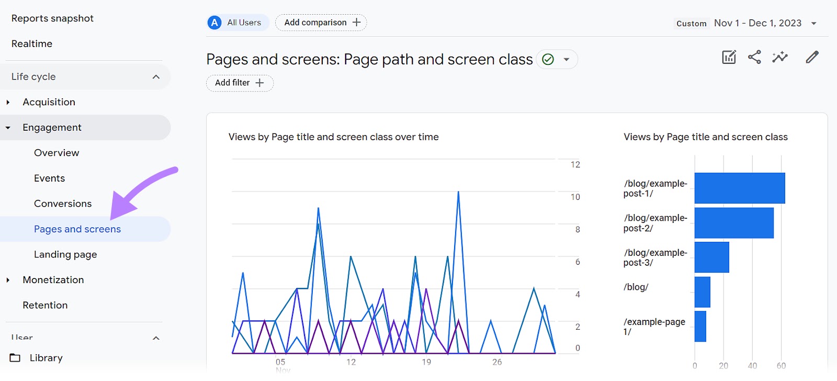
Task: Expand the Monetization menu group
Action: pos(8,280)
